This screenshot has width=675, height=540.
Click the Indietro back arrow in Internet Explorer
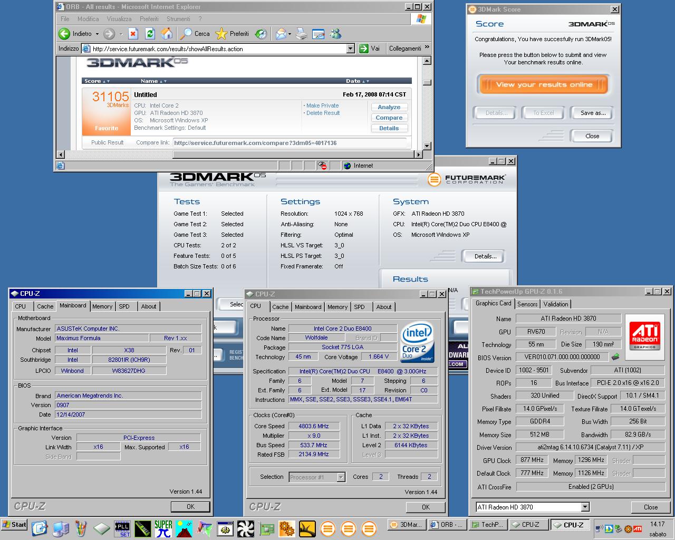coord(64,34)
